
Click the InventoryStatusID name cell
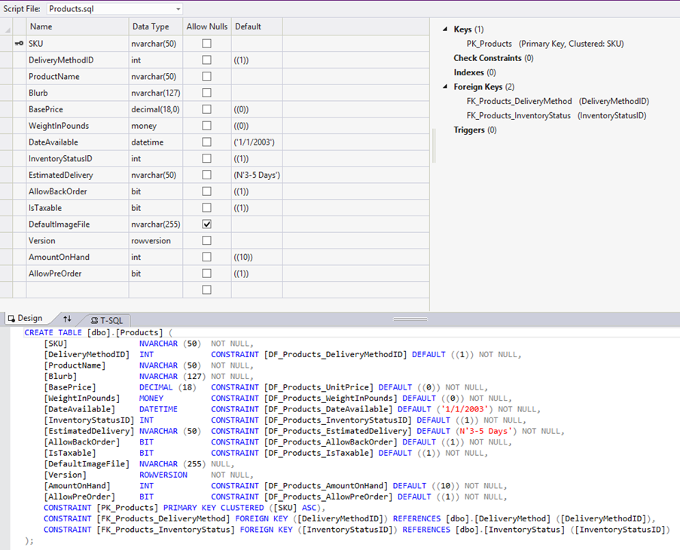[x=78, y=159]
